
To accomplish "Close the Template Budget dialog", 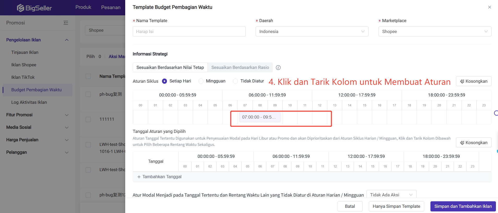I will tap(489, 7).
